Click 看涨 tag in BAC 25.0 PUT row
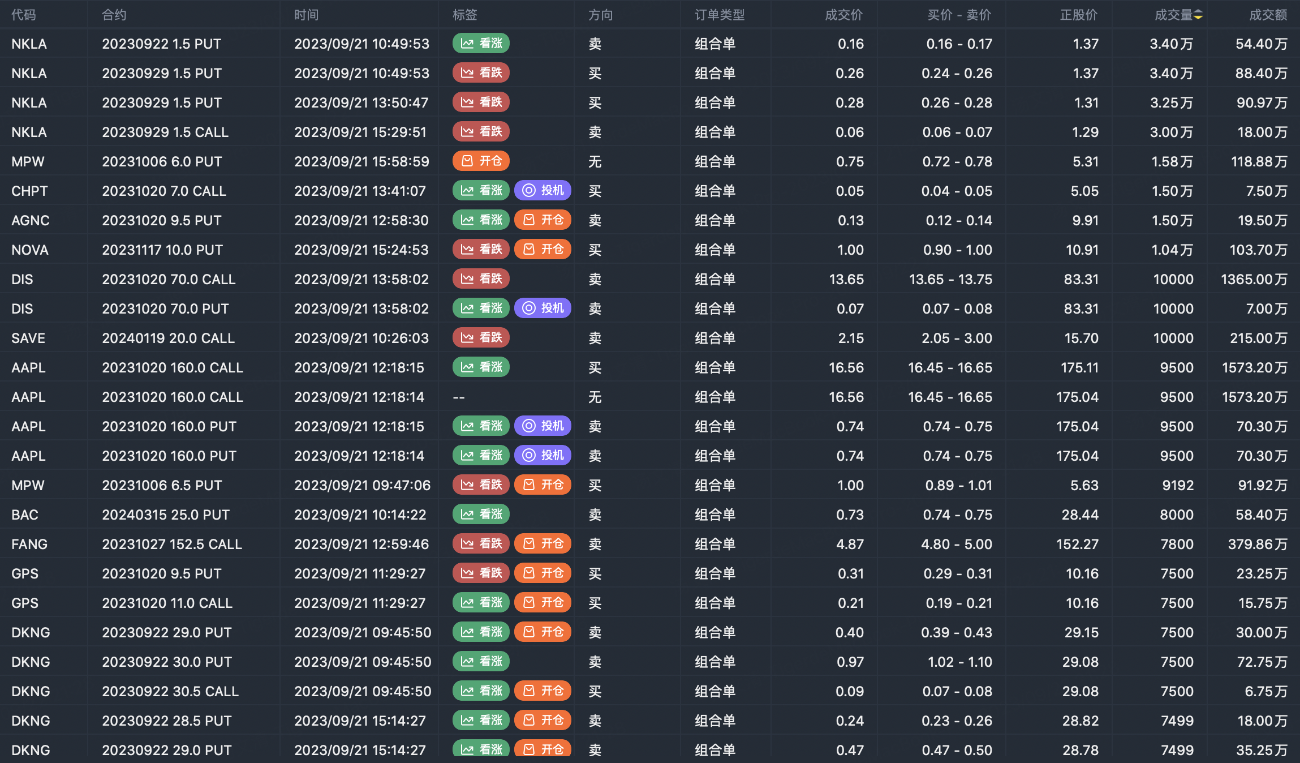 click(x=481, y=514)
